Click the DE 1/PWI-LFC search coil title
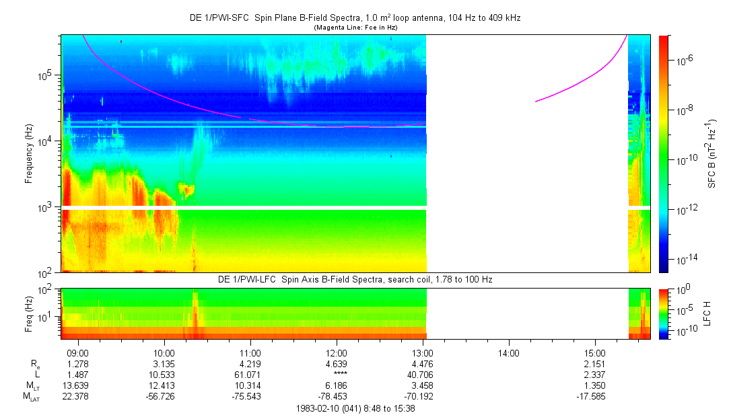The image size is (729, 417). coord(355,279)
